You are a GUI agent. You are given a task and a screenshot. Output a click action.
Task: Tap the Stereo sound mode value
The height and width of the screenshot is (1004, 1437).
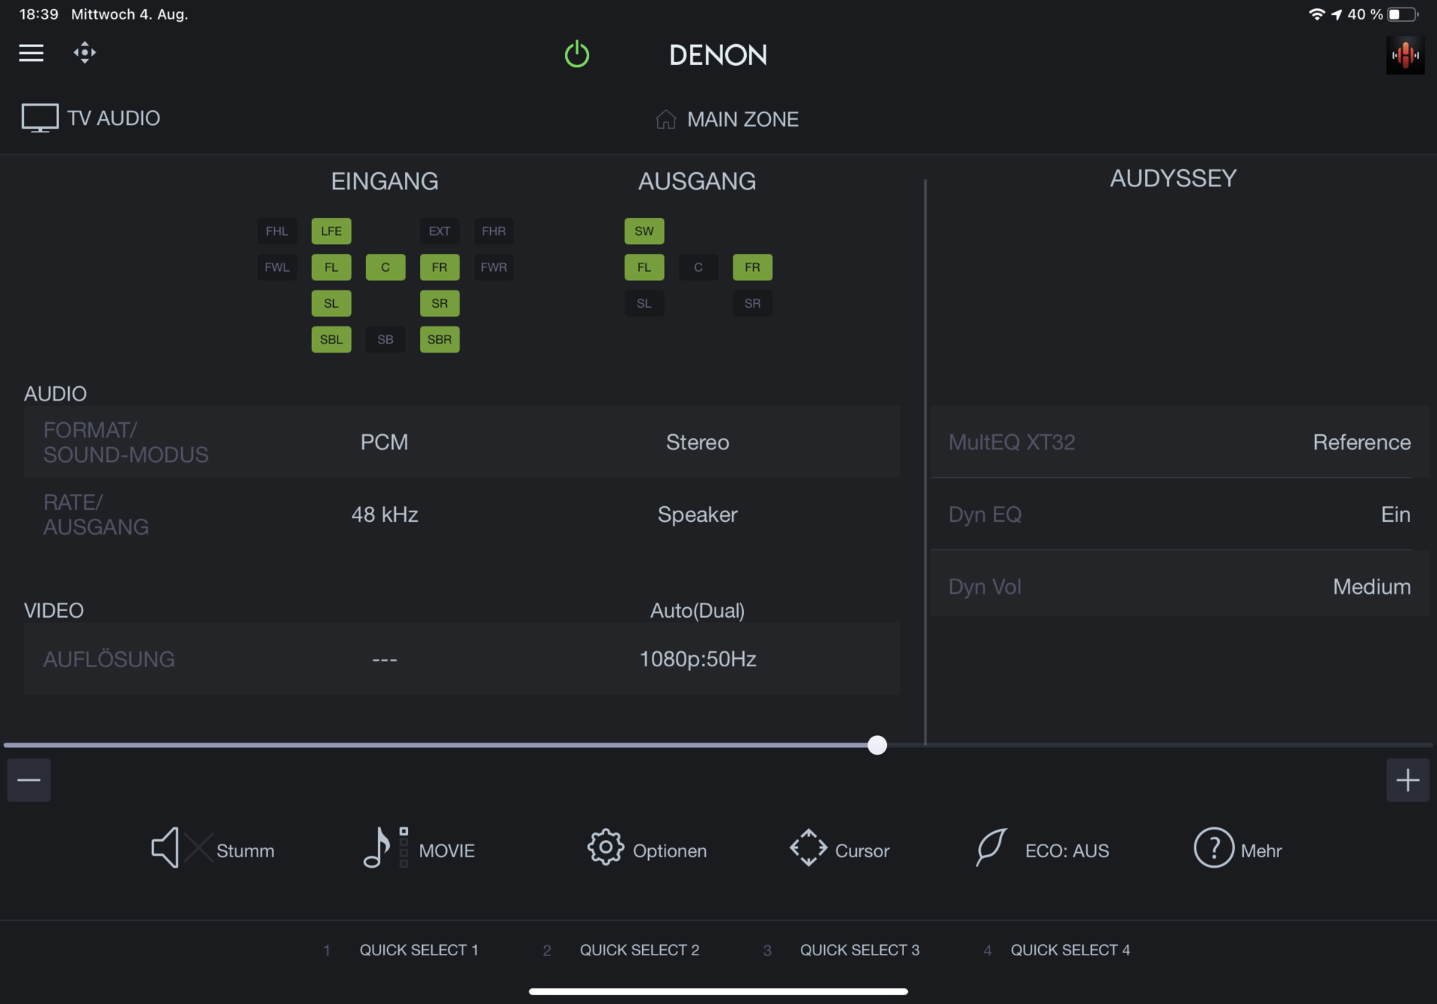698,442
